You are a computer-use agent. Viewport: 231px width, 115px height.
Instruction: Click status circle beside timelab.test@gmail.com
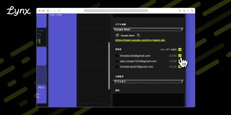(117, 56)
